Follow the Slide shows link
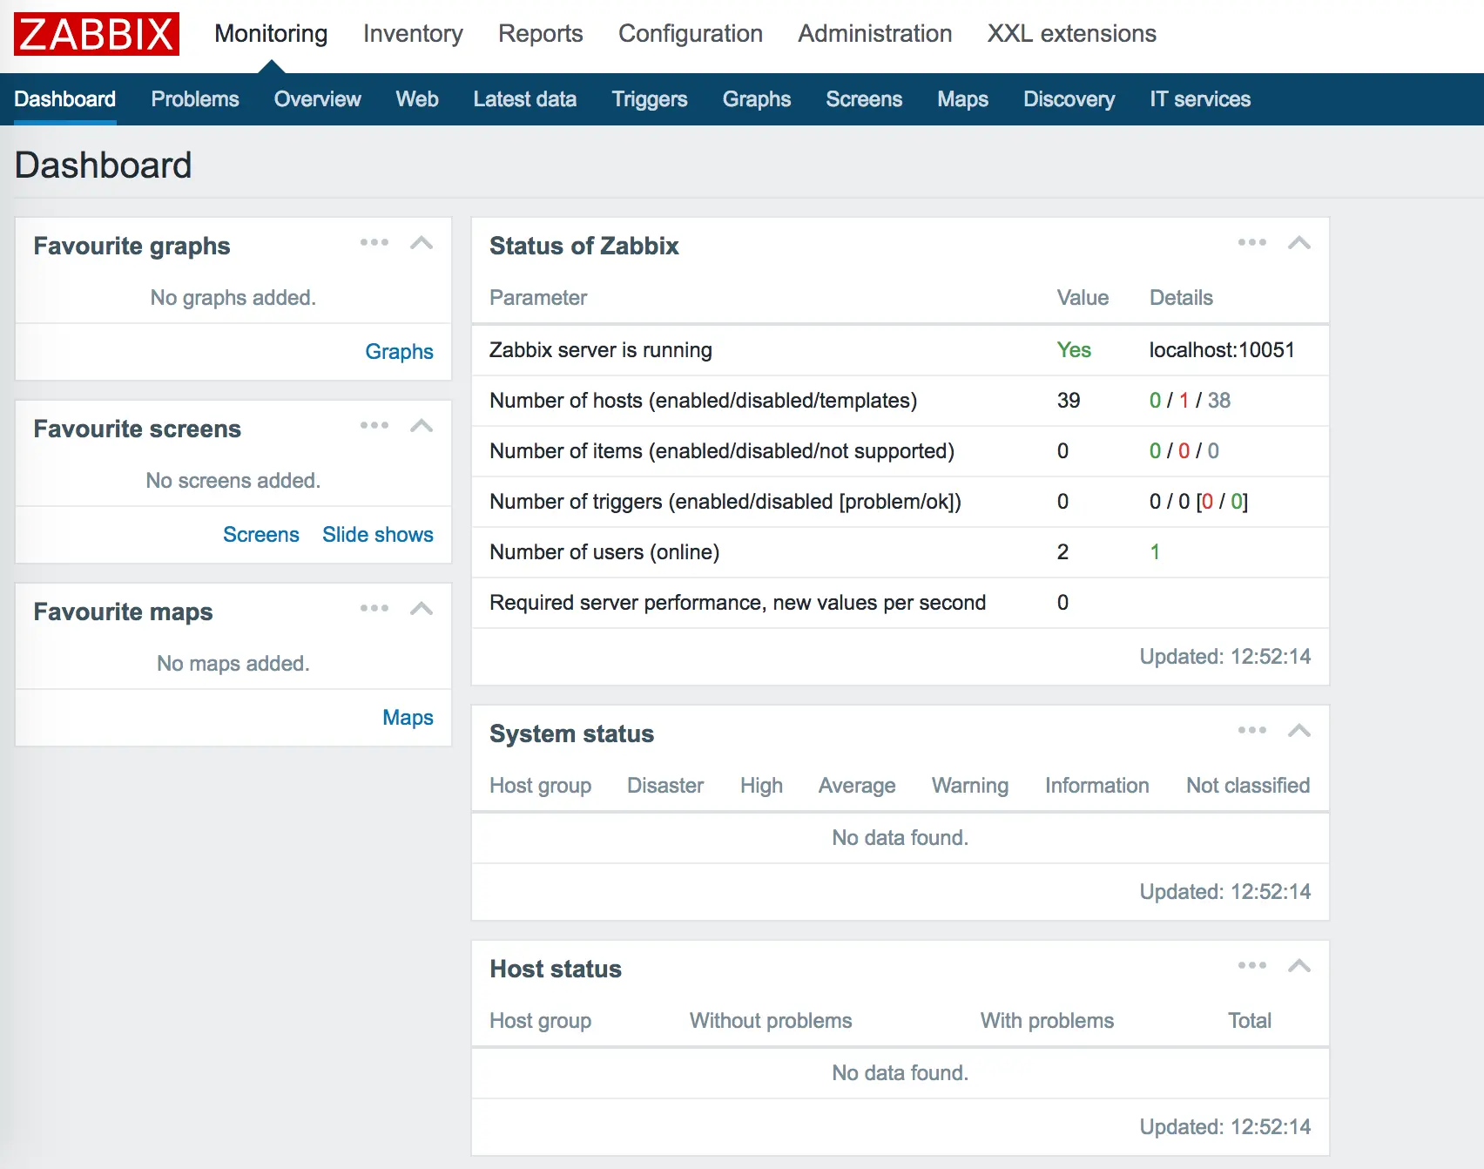 378,535
